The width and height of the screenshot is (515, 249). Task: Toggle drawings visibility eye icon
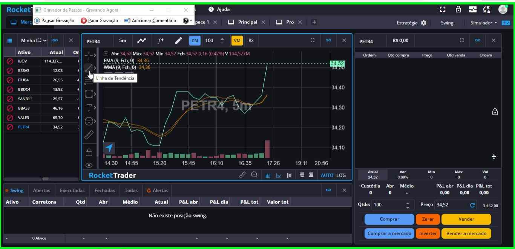[x=89, y=165]
